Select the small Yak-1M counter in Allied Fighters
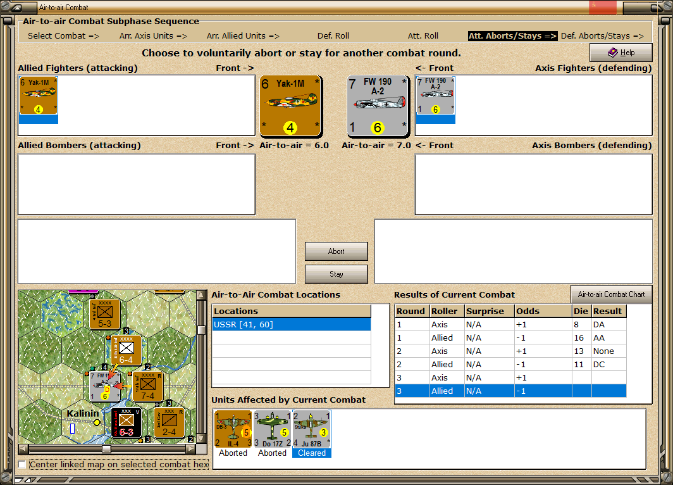This screenshot has width=673, height=485. coord(38,96)
